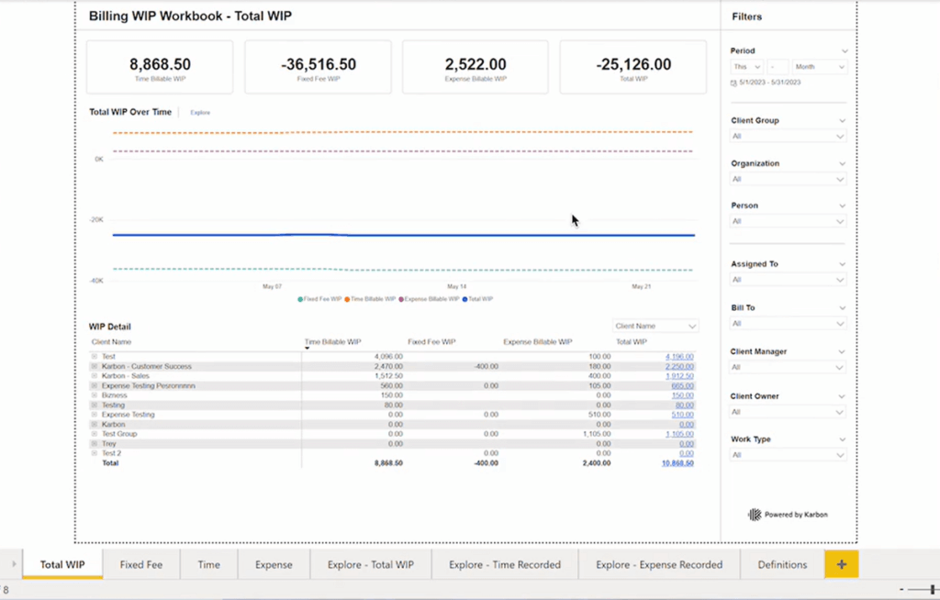Click the Explore link beside Total WIP Over Time

point(200,113)
